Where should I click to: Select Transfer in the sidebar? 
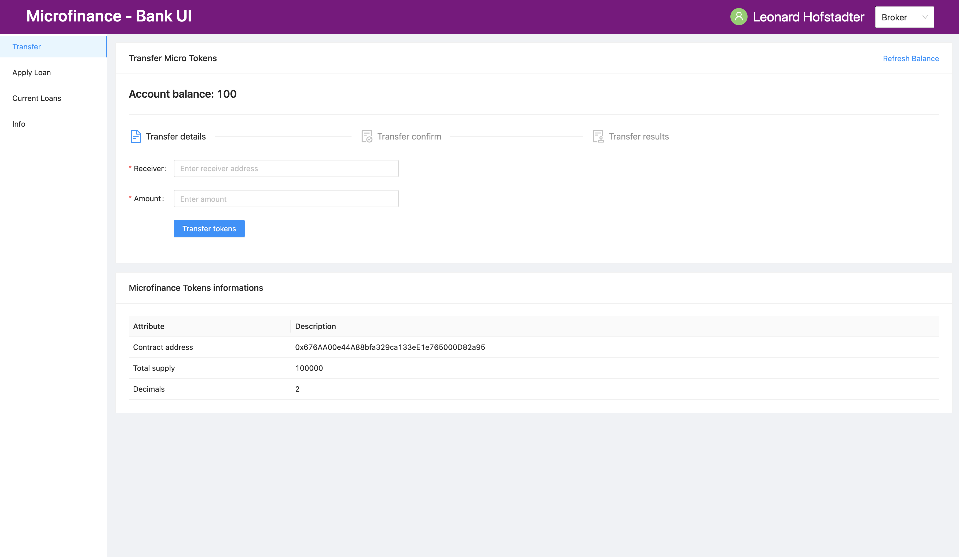coord(53,46)
